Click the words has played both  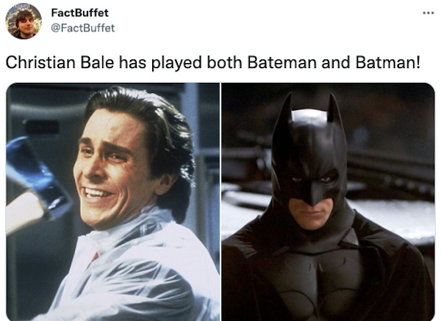[180, 62]
